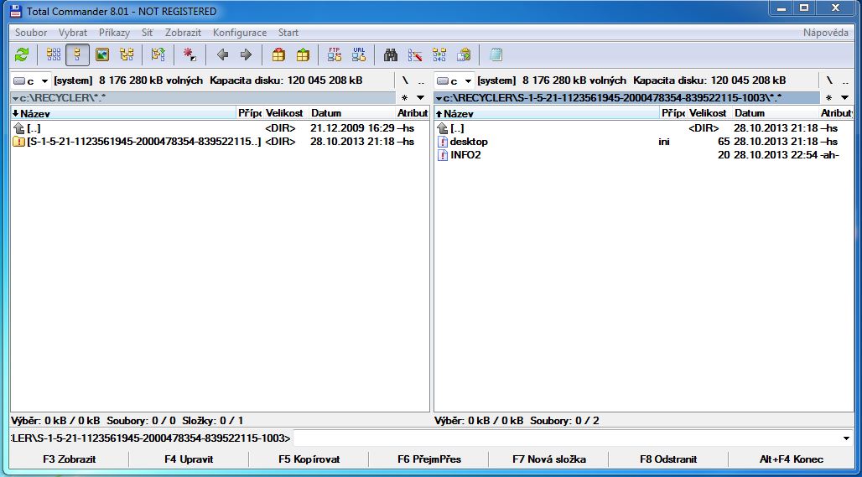
Task: Sort right panel by Datum column
Action: (x=774, y=113)
